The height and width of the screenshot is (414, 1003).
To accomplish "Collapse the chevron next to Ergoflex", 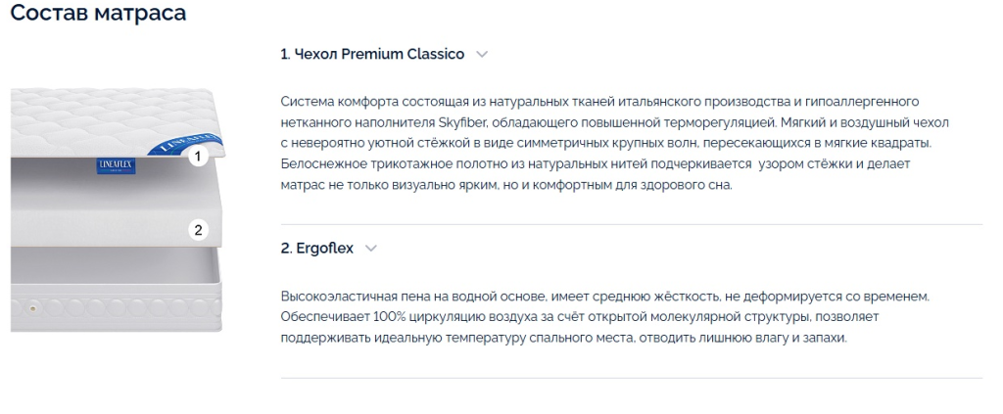I will point(371,249).
